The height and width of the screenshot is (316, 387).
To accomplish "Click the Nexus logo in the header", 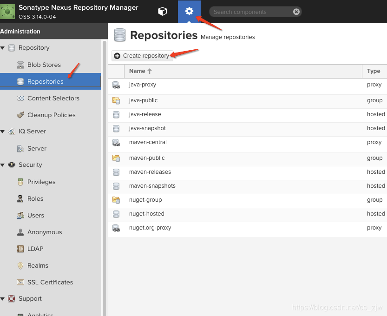I will click(7, 11).
